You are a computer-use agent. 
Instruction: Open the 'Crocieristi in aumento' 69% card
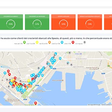[11, 22]
